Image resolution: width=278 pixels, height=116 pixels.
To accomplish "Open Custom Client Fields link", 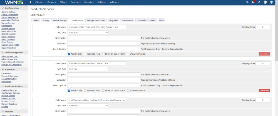I will click(10, 45).
